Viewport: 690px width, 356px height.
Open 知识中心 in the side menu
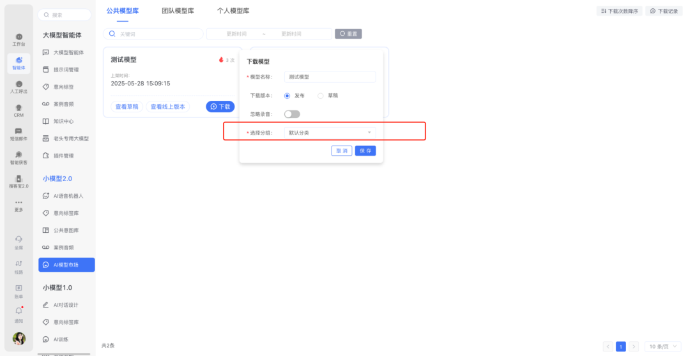63,121
